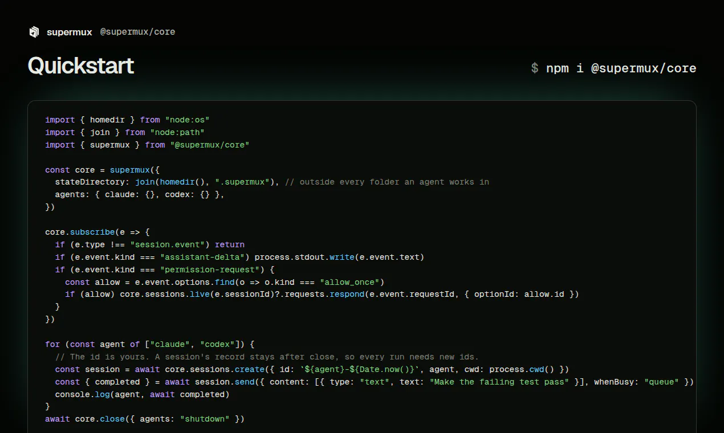Click the for (const agent of ["claude", "codex"]) line
Viewport: 724px width, 433px height.
click(150, 345)
